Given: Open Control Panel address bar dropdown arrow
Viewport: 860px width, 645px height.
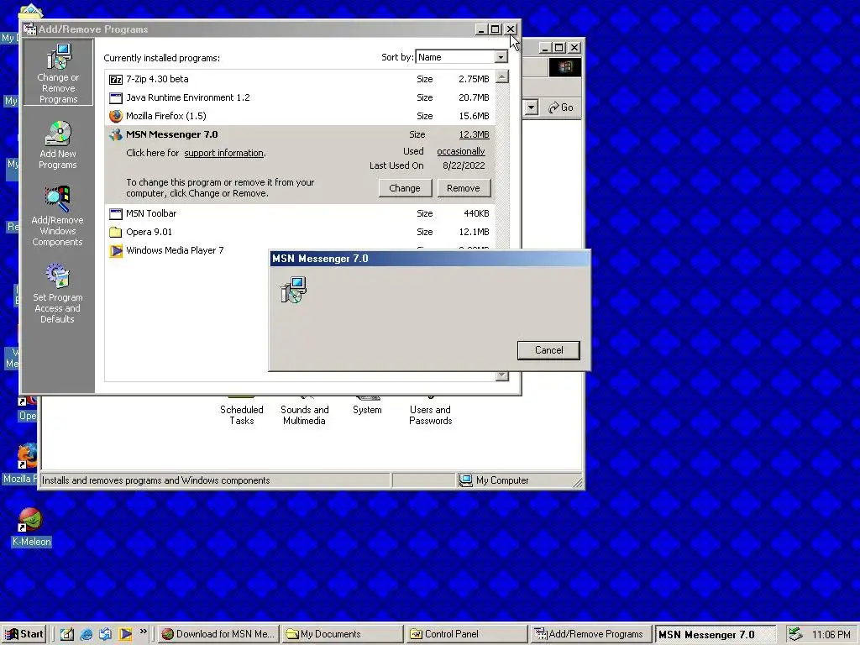Looking at the screenshot, I should [531, 107].
